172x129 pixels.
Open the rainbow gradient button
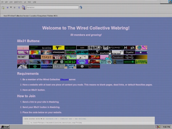[35, 53]
